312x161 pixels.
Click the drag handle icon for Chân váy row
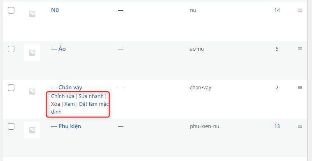300,88
